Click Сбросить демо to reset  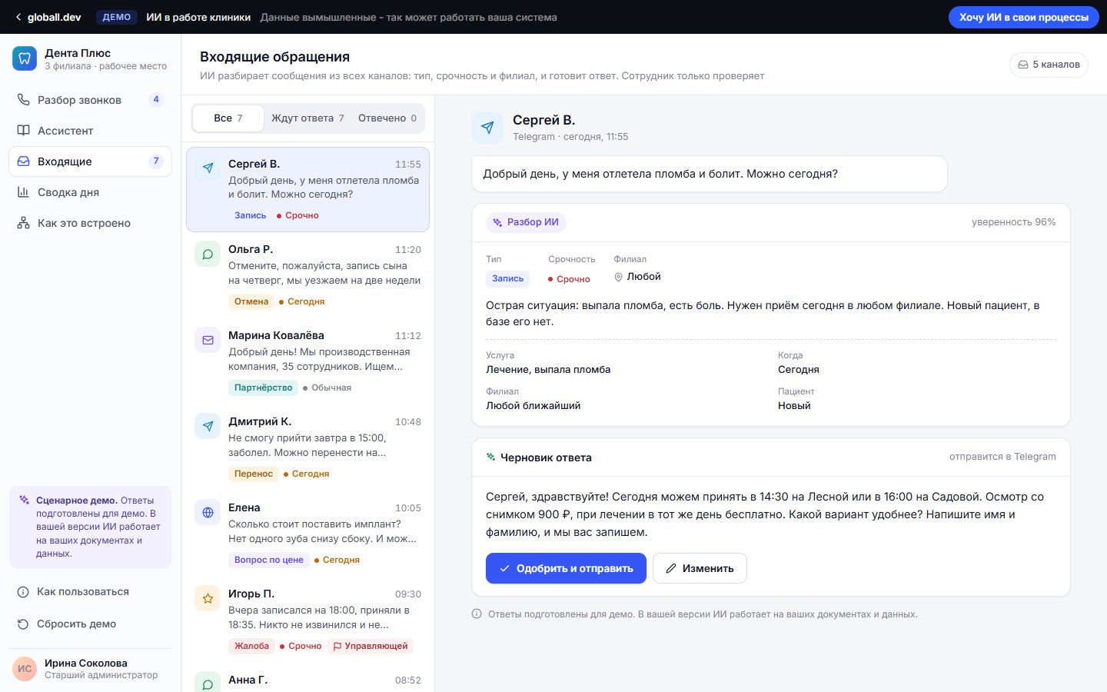point(90,624)
